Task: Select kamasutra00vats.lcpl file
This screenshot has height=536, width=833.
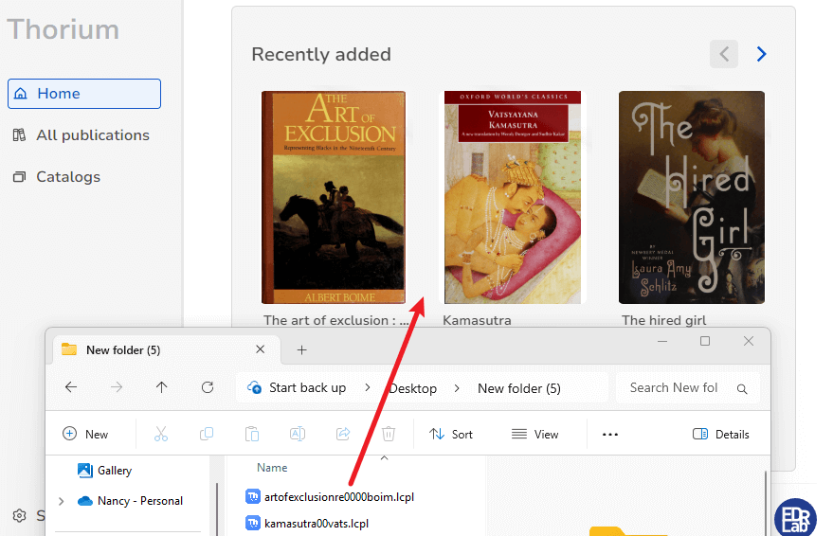Action: pyautogui.click(x=307, y=524)
